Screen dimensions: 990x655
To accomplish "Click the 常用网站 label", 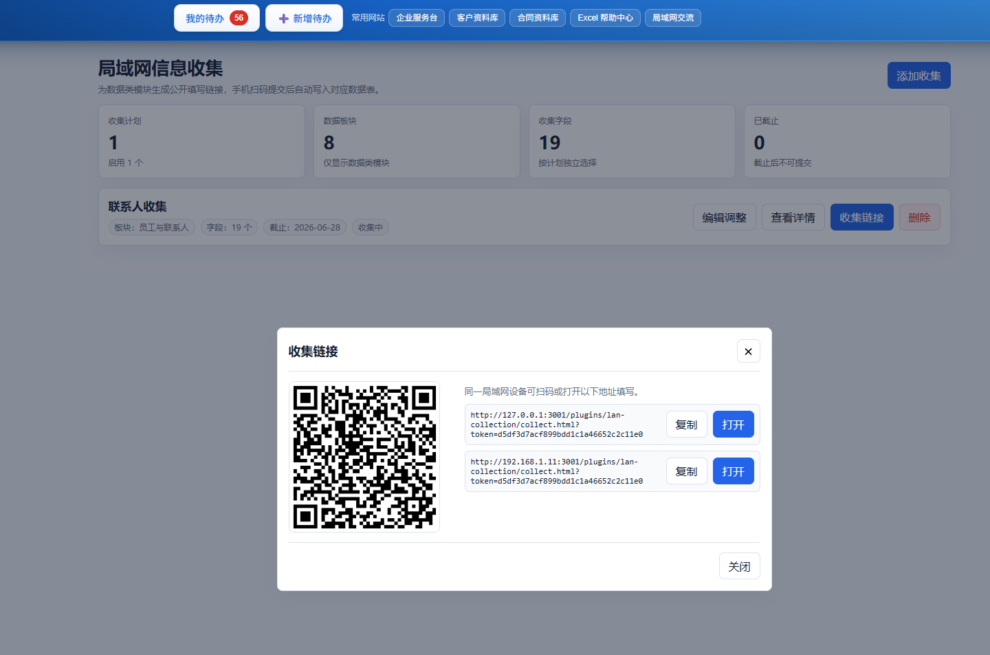I will [368, 18].
